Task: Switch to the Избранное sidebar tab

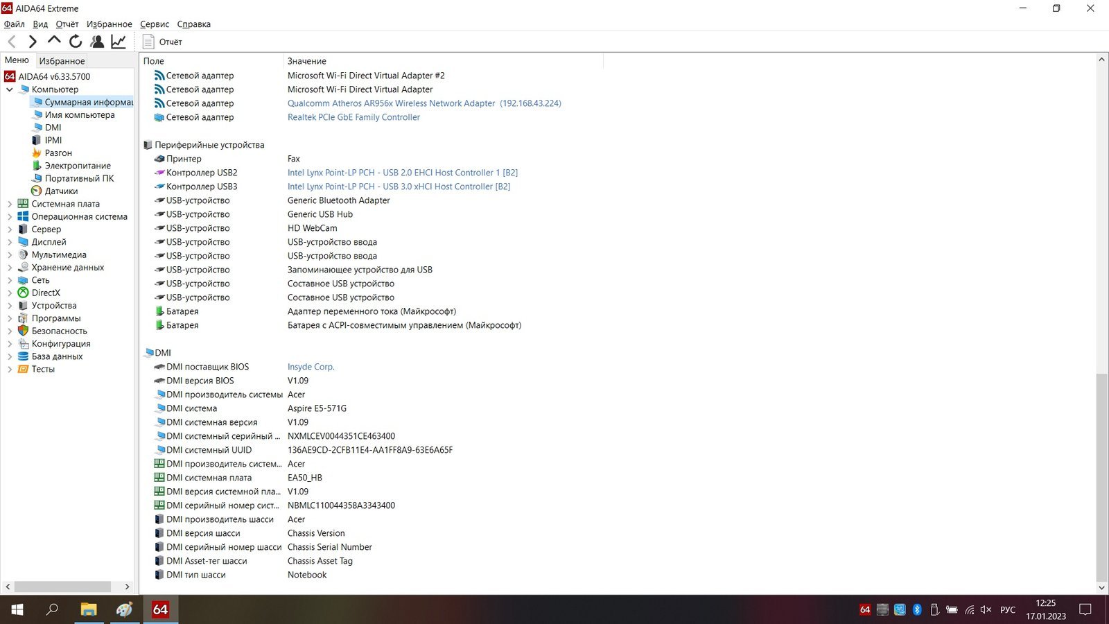Action: [62, 61]
